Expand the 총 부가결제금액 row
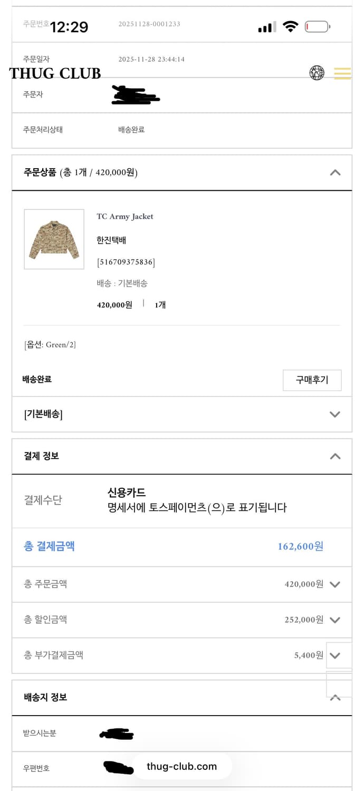 point(334,655)
